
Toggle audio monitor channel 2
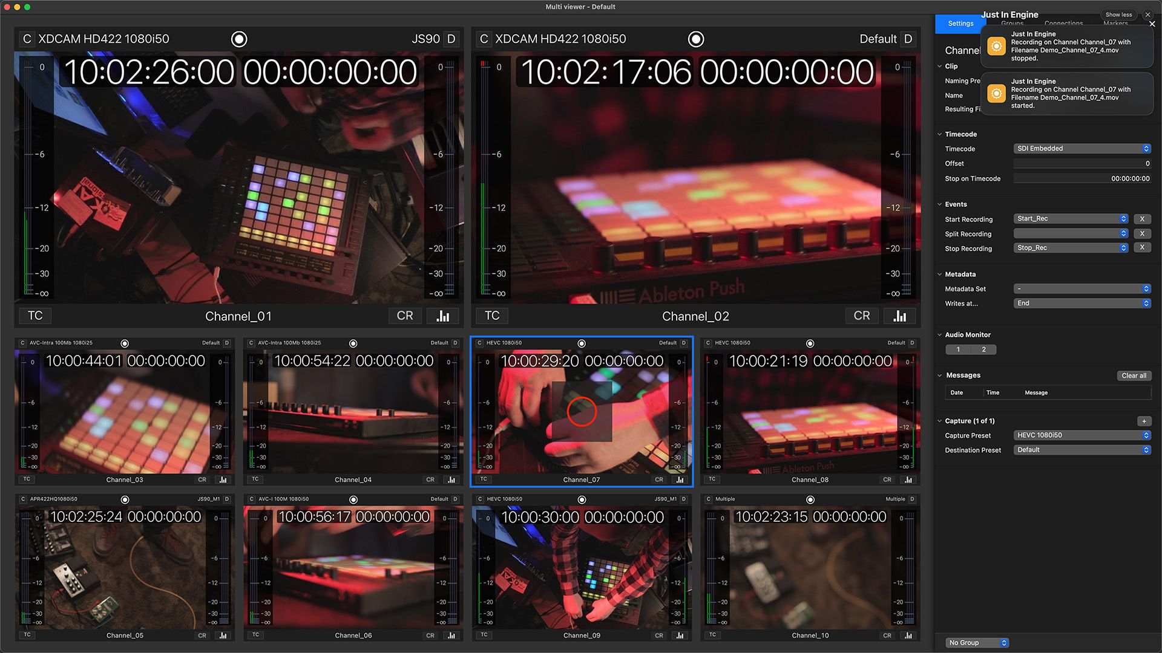(x=983, y=349)
